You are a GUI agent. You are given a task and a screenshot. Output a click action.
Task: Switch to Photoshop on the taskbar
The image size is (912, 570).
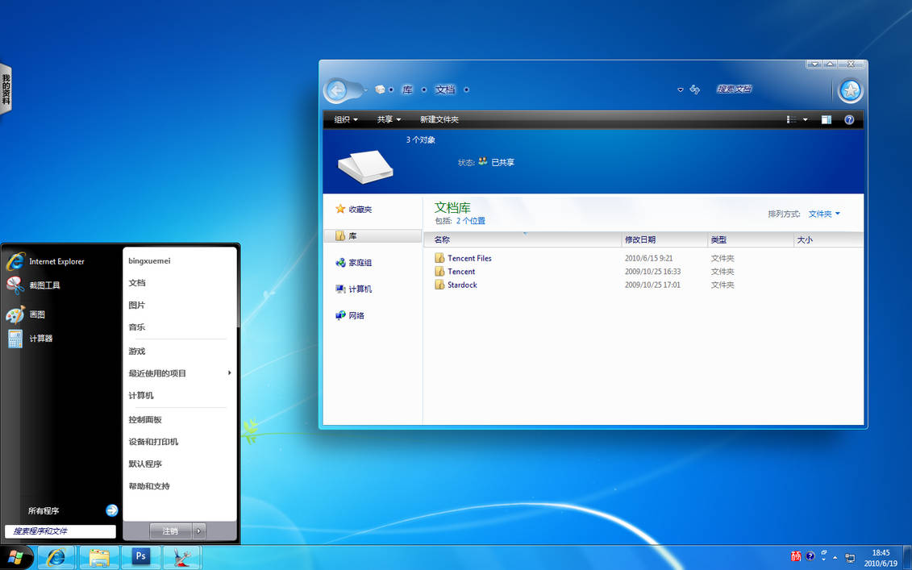pos(141,557)
